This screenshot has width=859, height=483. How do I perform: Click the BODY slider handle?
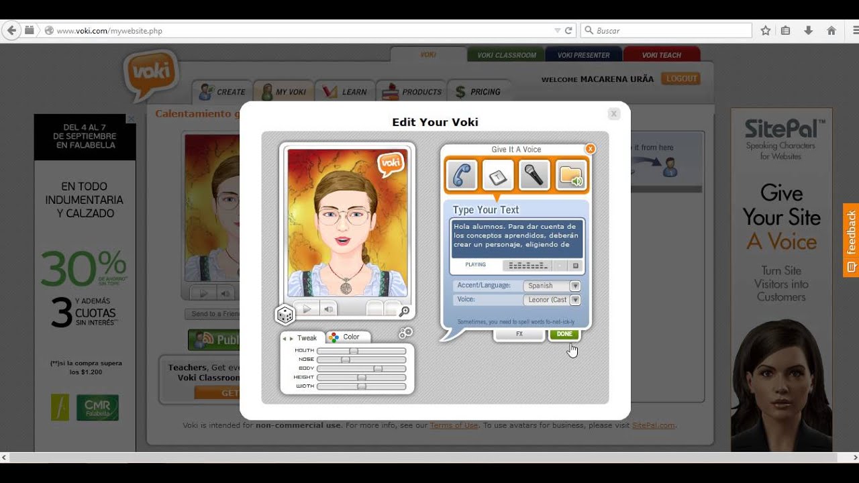coord(378,368)
